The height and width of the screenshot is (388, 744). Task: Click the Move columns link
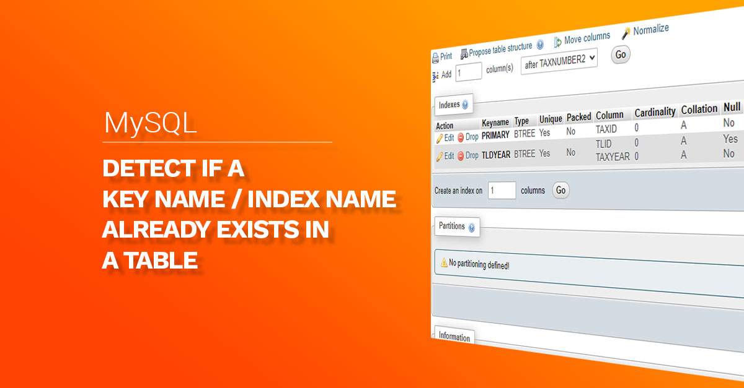tap(587, 38)
